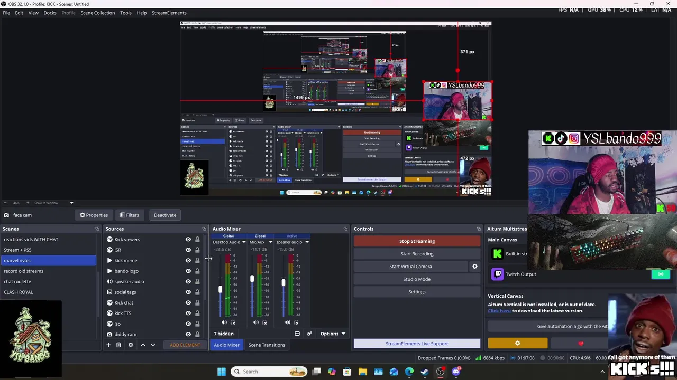Click the Aitum heart icon button
This screenshot has height=380, width=677.
click(581, 344)
